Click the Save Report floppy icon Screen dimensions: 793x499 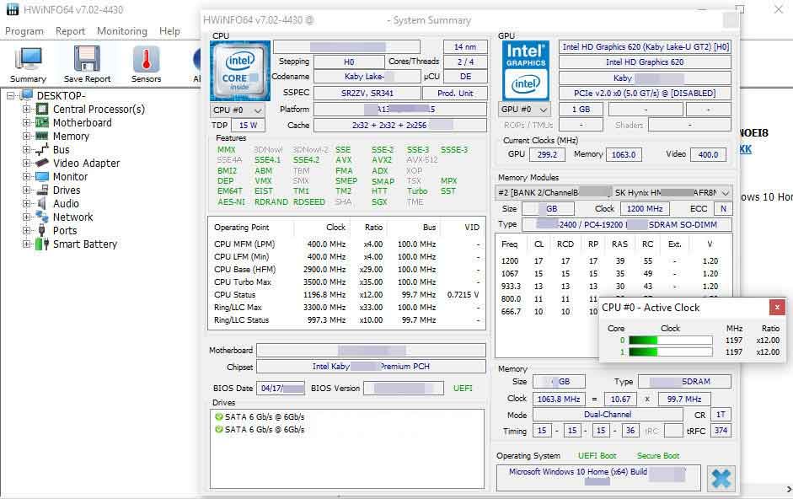87,59
